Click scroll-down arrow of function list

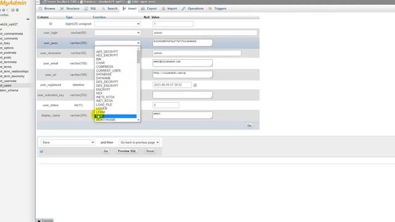(138, 120)
